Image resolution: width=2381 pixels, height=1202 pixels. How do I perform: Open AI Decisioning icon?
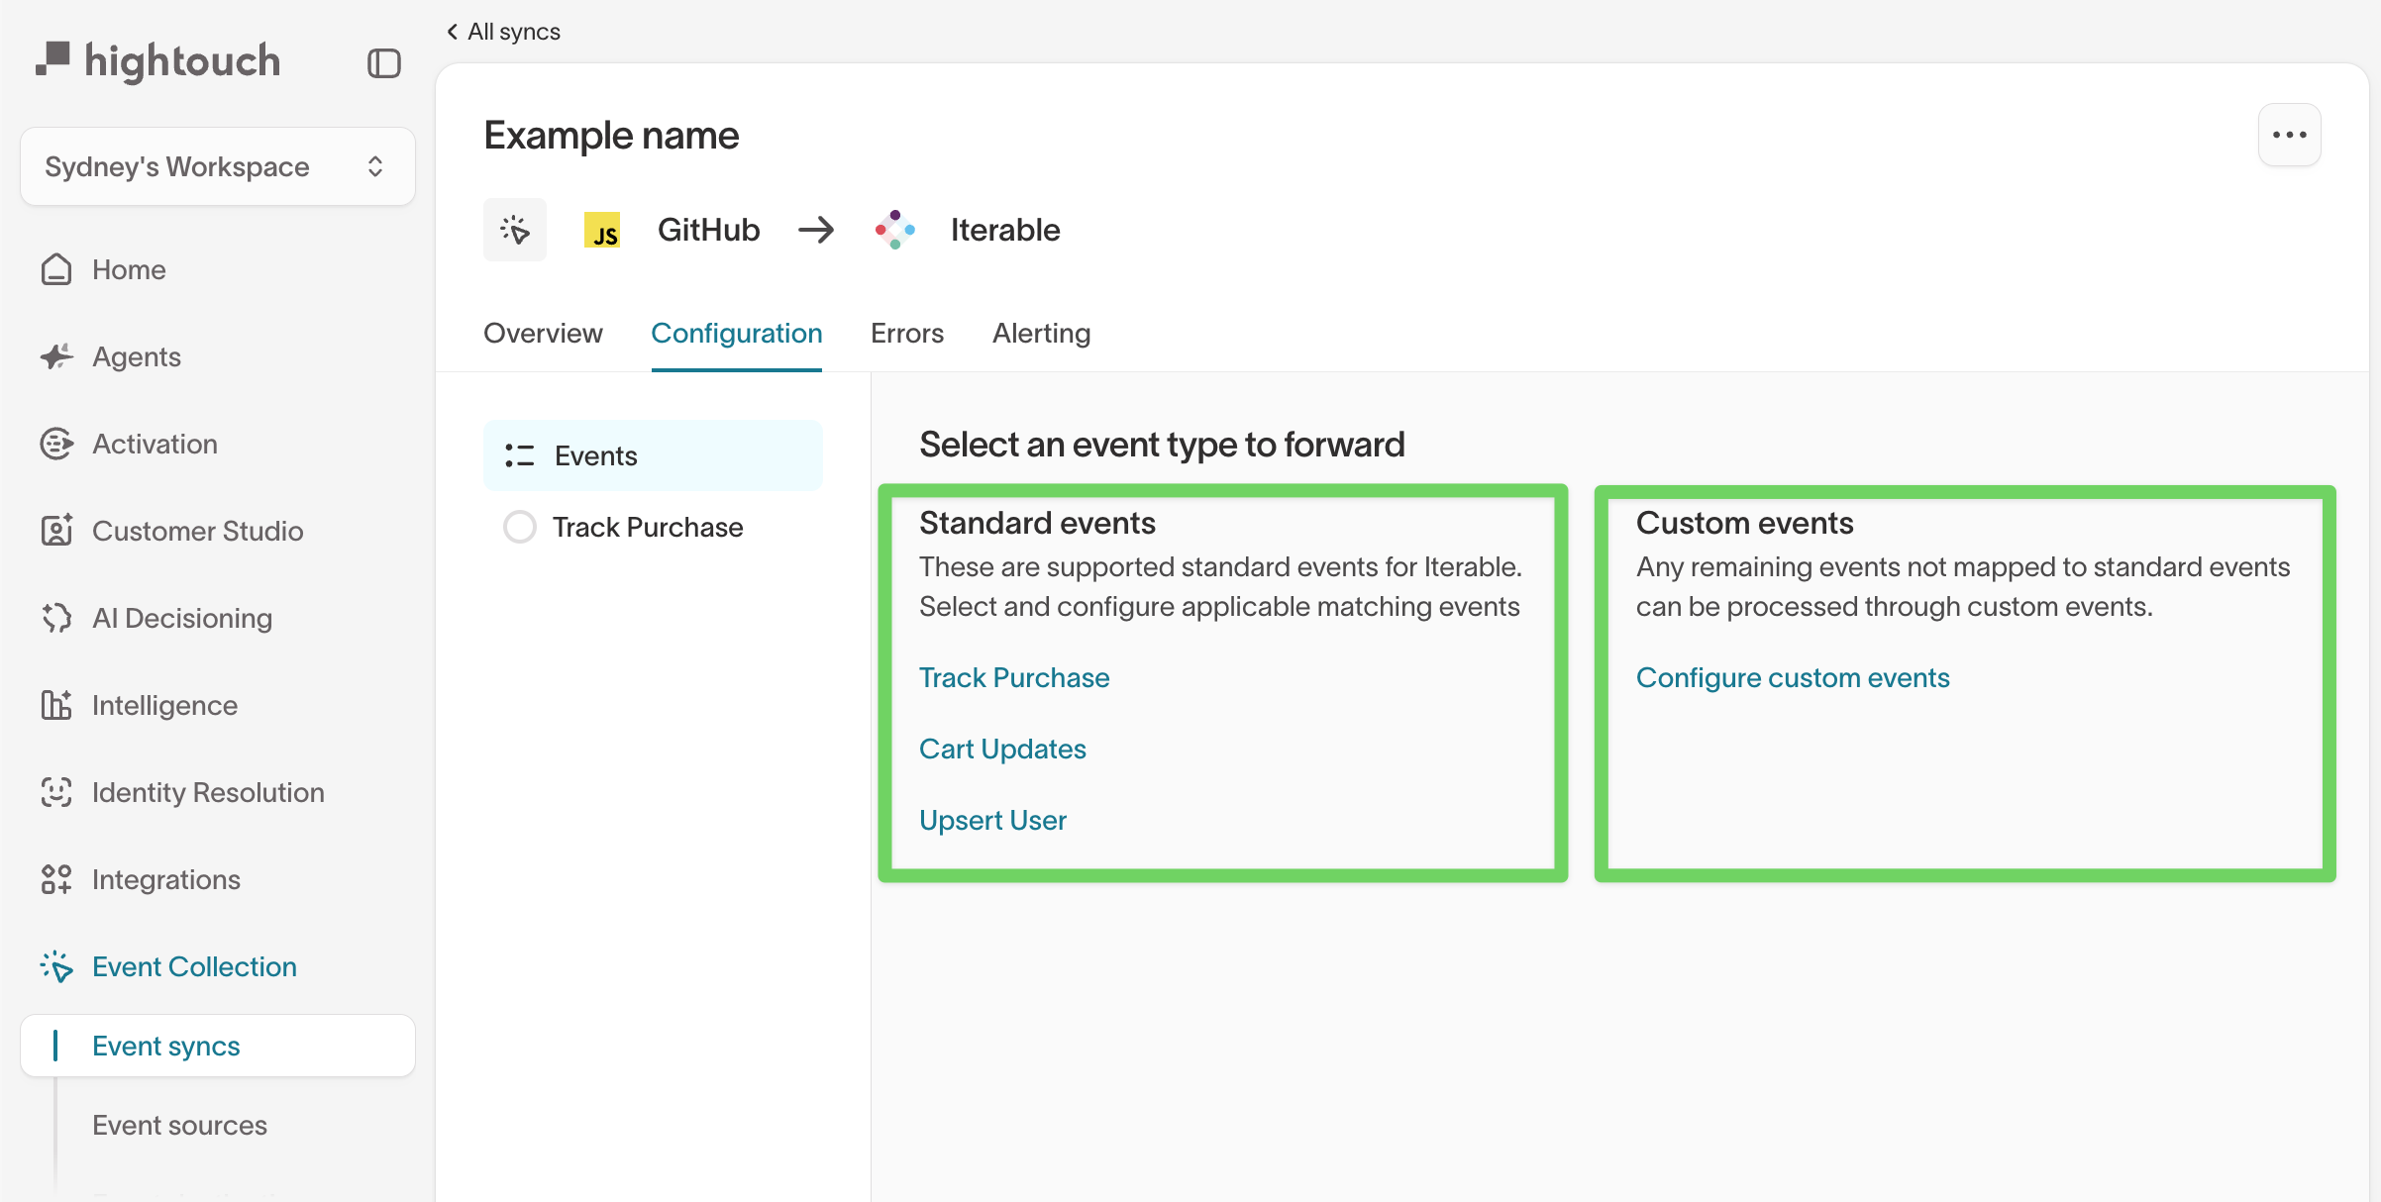tap(56, 618)
